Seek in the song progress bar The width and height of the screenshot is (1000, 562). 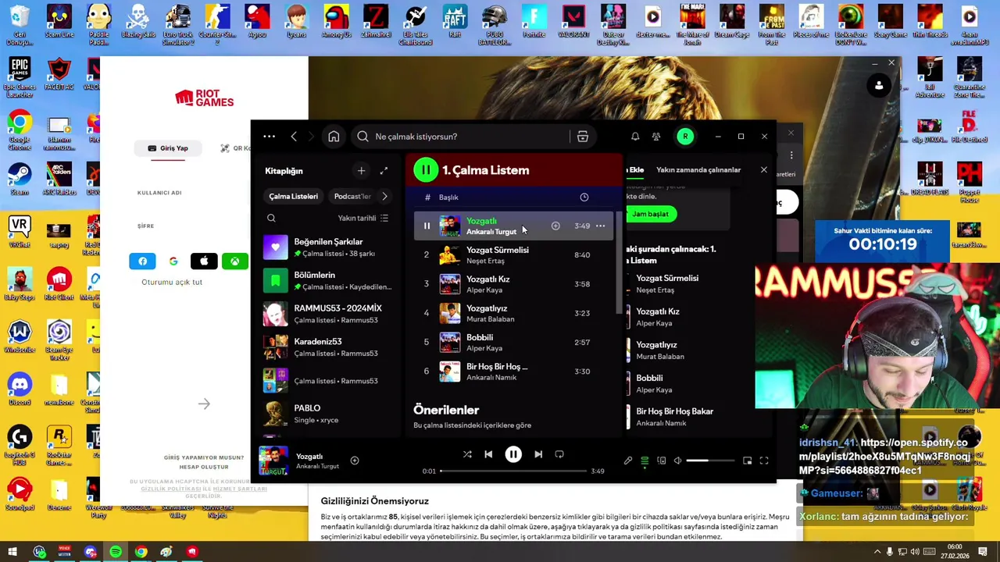[x=513, y=471]
